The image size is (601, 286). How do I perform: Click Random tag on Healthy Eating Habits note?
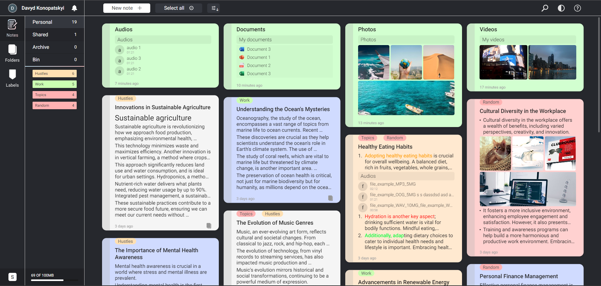tap(395, 138)
